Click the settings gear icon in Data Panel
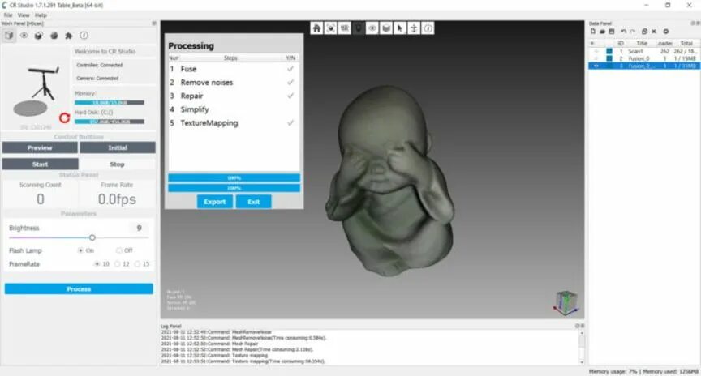 (x=665, y=32)
